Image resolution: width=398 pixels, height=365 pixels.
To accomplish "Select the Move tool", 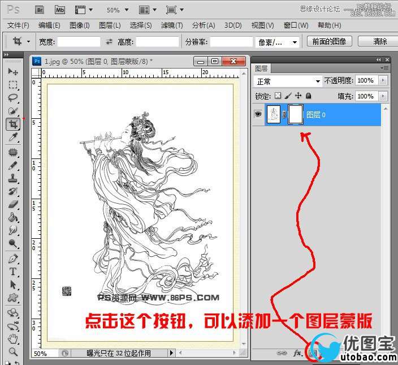I will coord(13,71).
